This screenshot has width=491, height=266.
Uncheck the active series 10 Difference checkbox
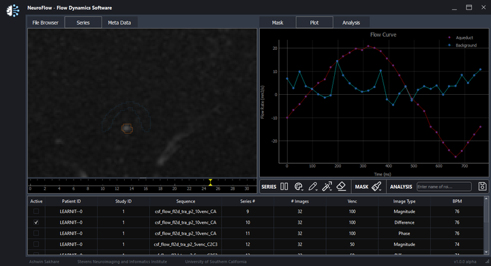tap(36, 222)
